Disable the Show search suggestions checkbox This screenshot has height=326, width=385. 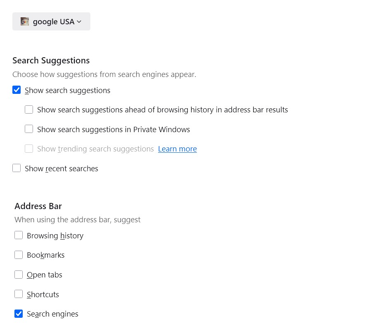tap(17, 90)
